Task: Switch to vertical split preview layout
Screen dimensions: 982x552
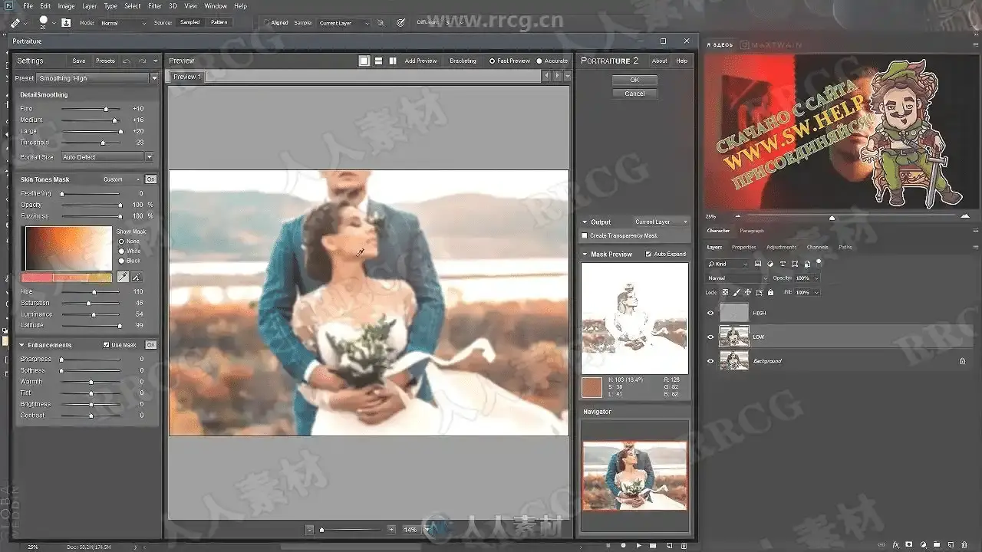Action: pos(393,61)
